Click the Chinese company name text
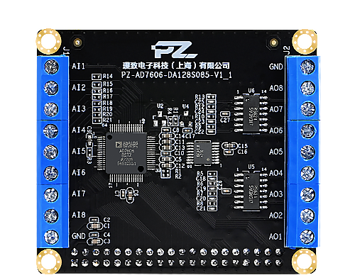Image resolution: width=355 pixels, height=275 pixels. (x=176, y=65)
